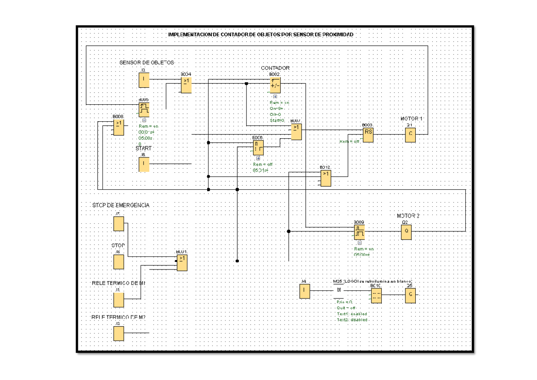The image size is (537, 380).
Task: Click the I7 emergency stop input block
Action: (118, 223)
